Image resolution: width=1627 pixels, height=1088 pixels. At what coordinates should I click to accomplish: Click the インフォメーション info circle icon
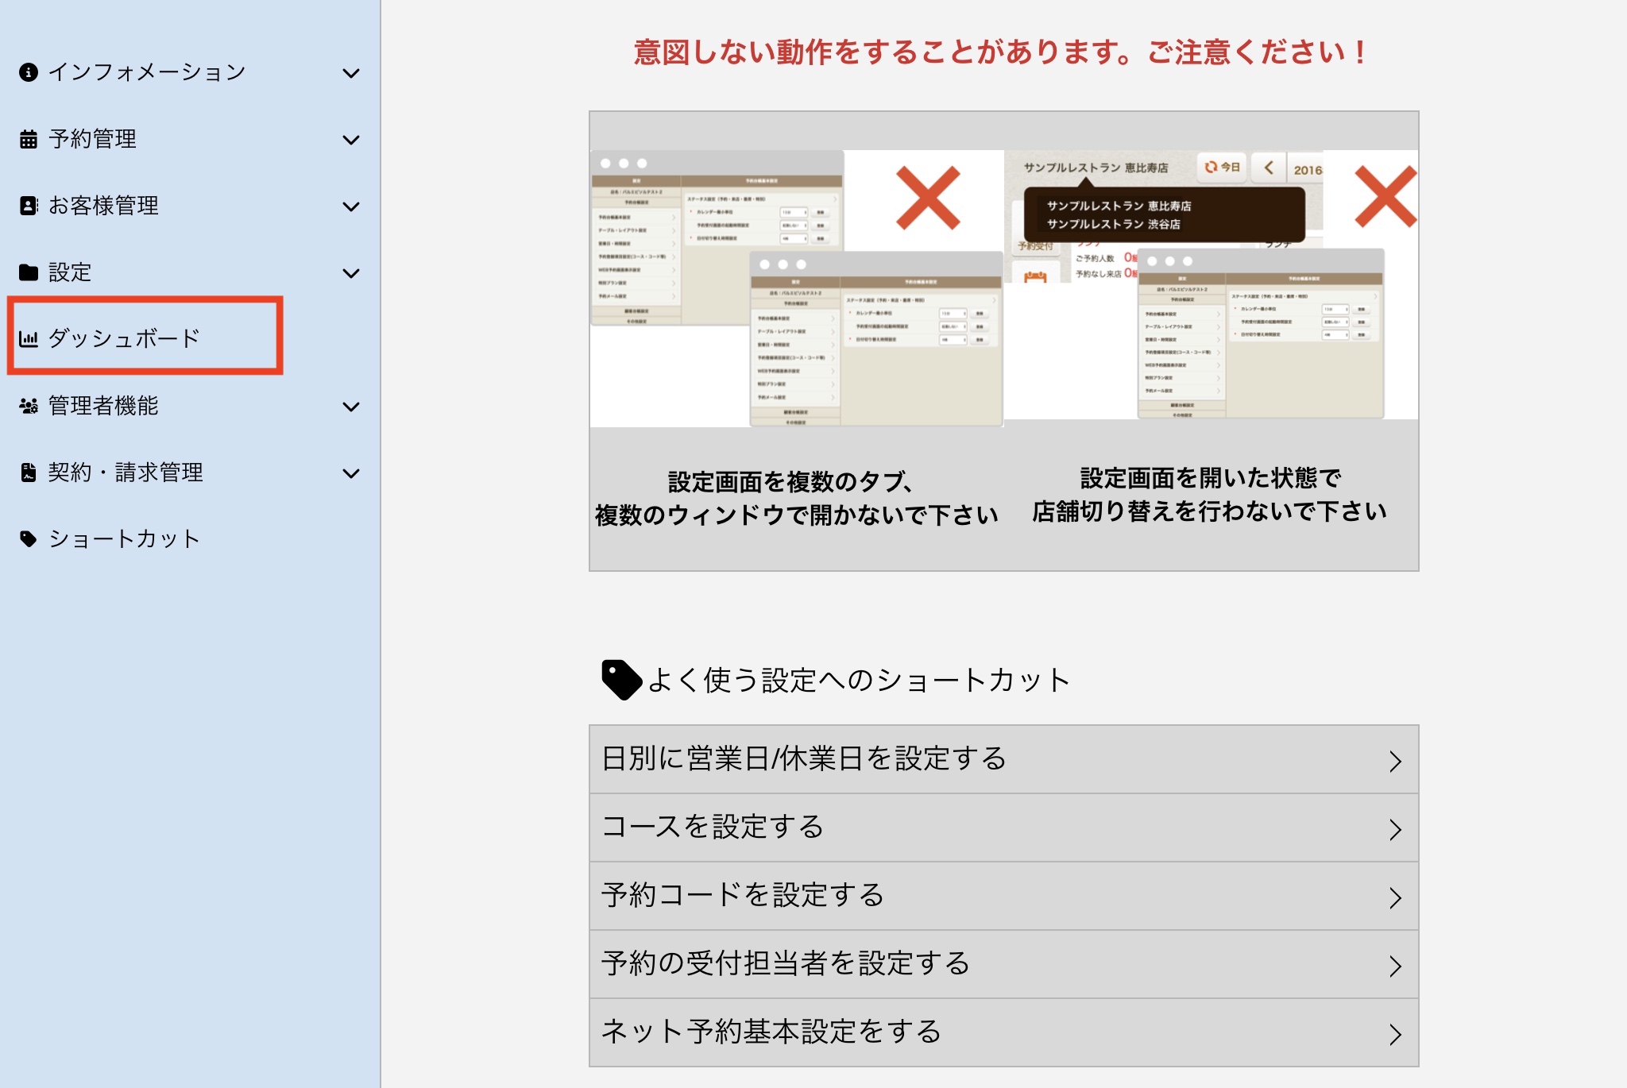pyautogui.click(x=29, y=72)
